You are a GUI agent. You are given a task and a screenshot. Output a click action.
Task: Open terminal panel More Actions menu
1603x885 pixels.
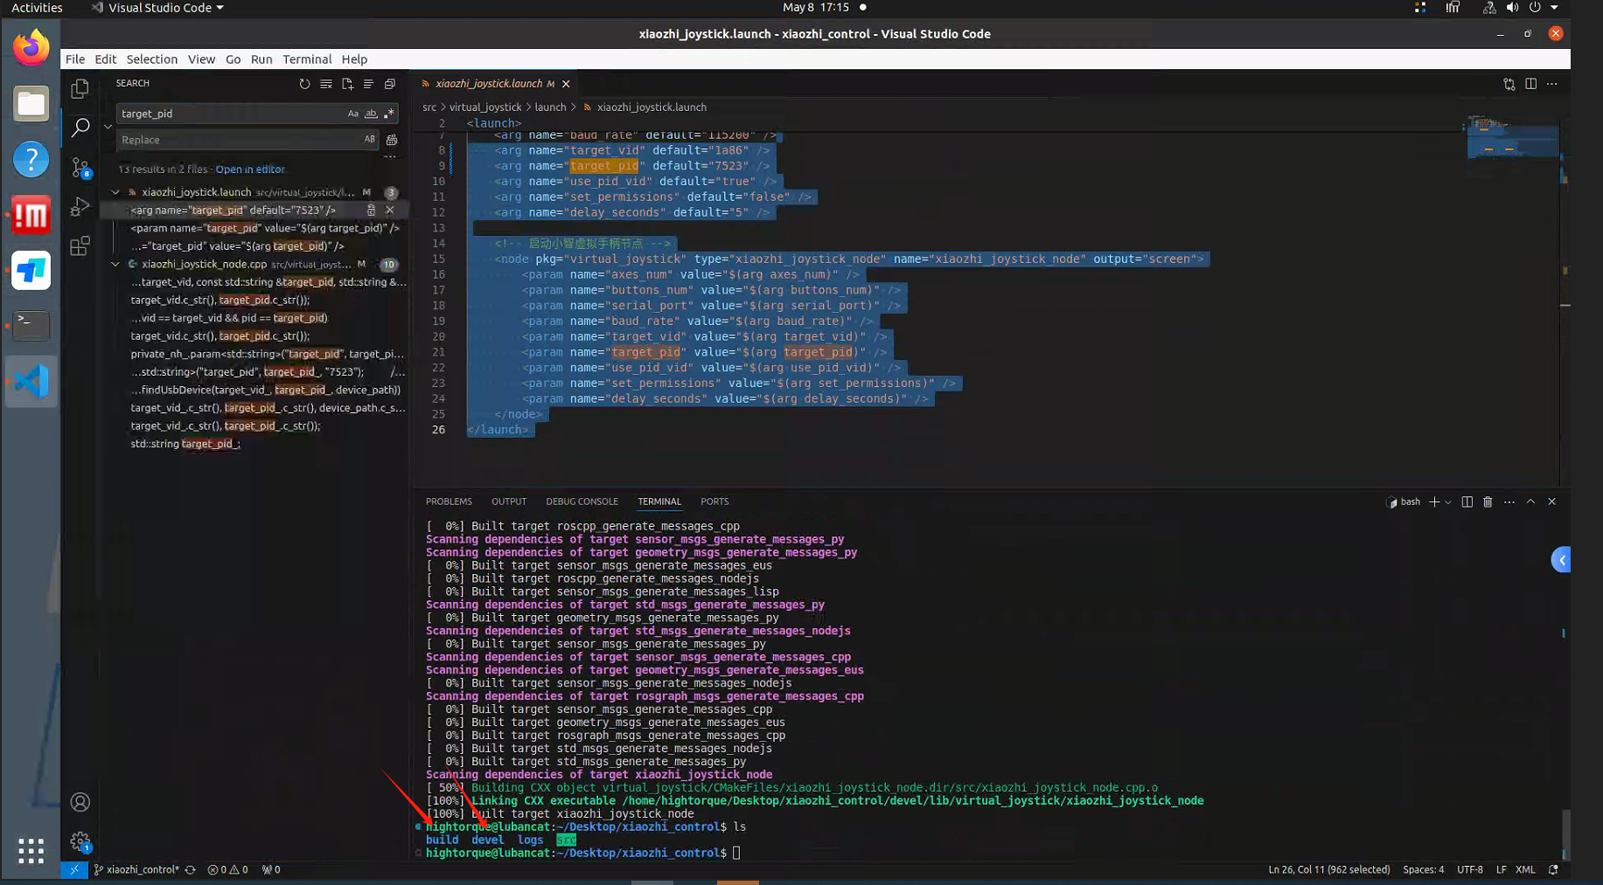pyautogui.click(x=1509, y=501)
